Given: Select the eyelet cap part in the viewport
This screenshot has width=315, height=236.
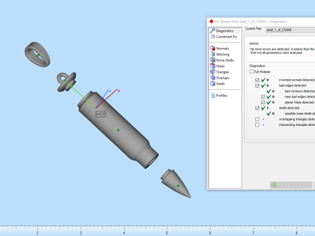Looking at the screenshot, I should (66, 82).
